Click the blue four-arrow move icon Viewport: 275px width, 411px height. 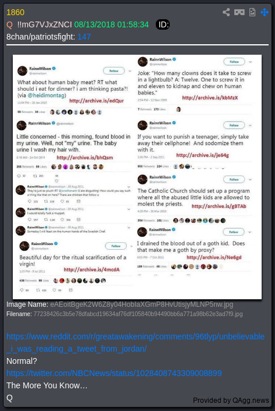265,12
